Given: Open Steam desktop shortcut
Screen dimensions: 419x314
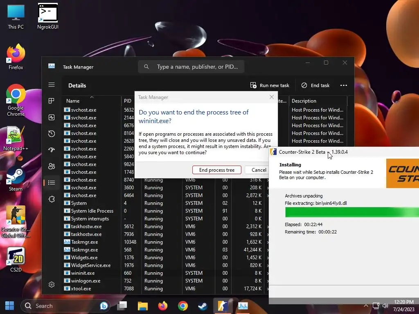Looking at the screenshot, I should click(16, 179).
